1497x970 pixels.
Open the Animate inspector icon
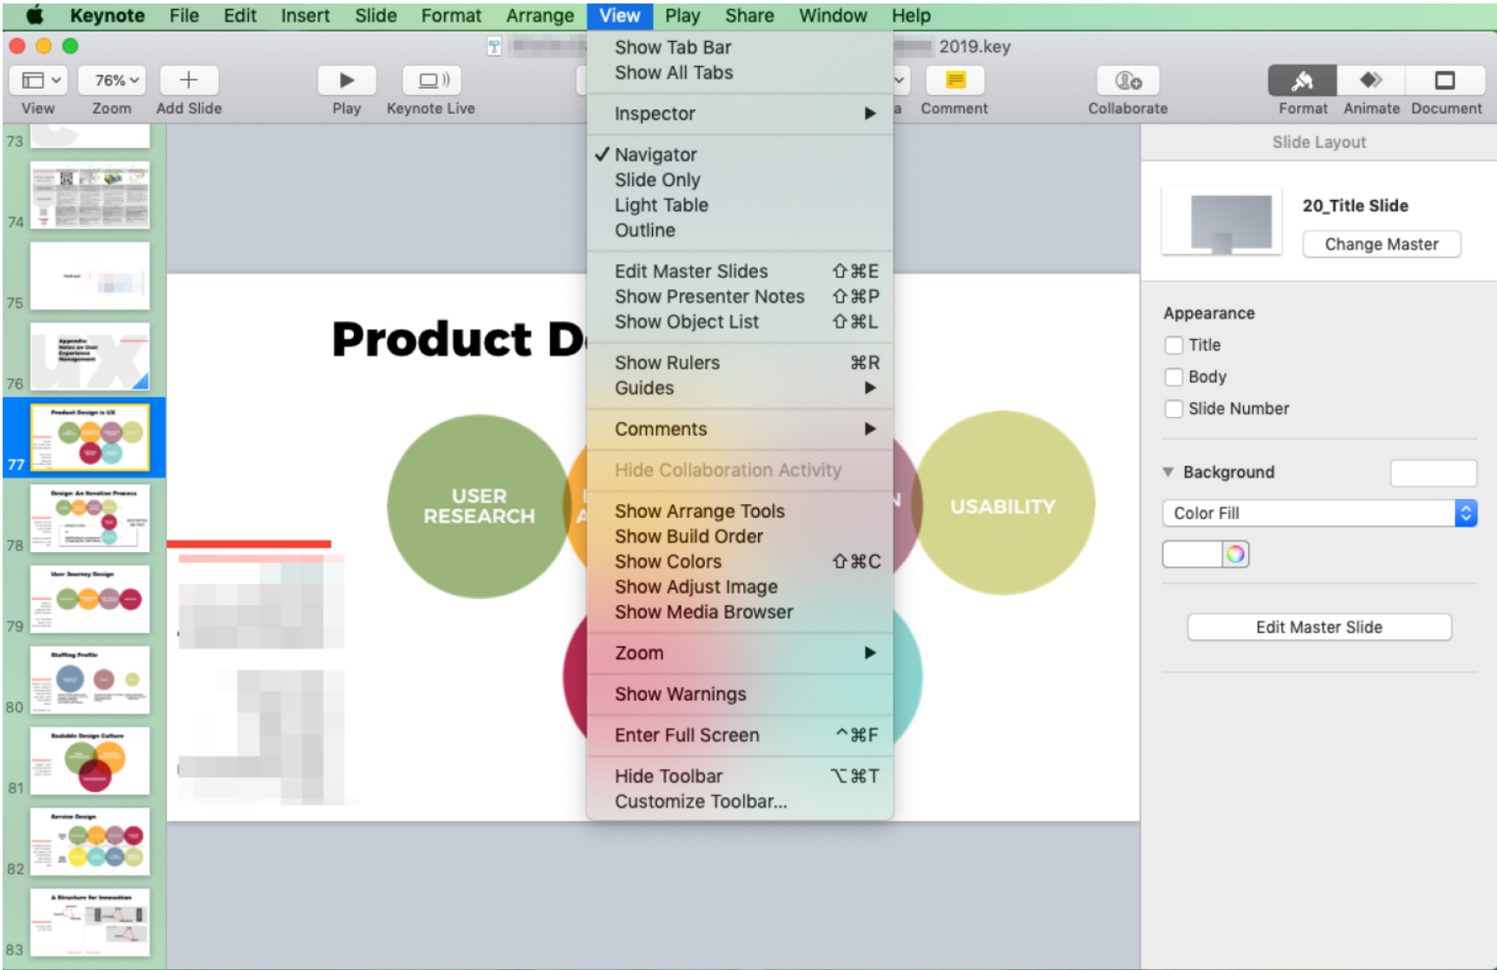click(x=1371, y=81)
